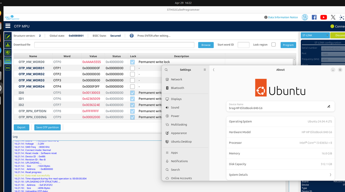Click the Name column header
345x192 pixels.
tap(33, 56)
